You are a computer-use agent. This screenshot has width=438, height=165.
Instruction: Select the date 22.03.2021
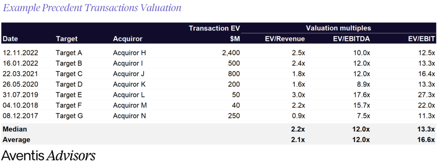coord(21,74)
